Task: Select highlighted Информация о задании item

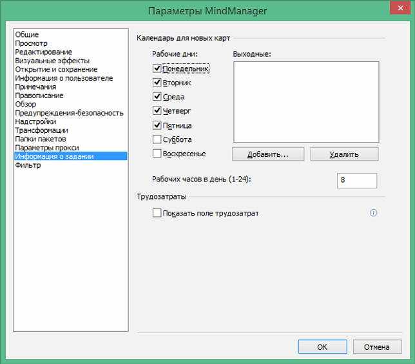Action: pos(70,156)
